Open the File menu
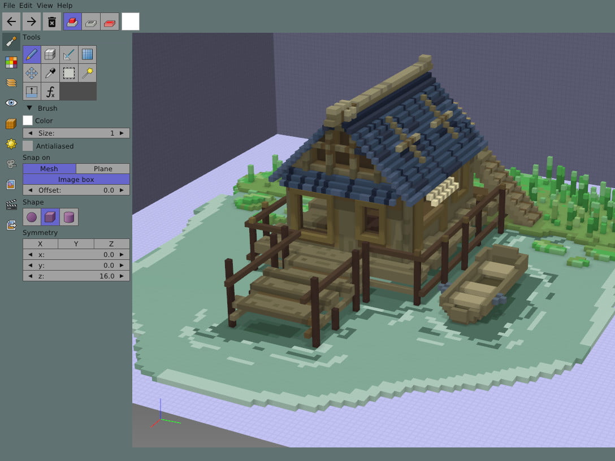This screenshot has height=461, width=615. coord(9,5)
